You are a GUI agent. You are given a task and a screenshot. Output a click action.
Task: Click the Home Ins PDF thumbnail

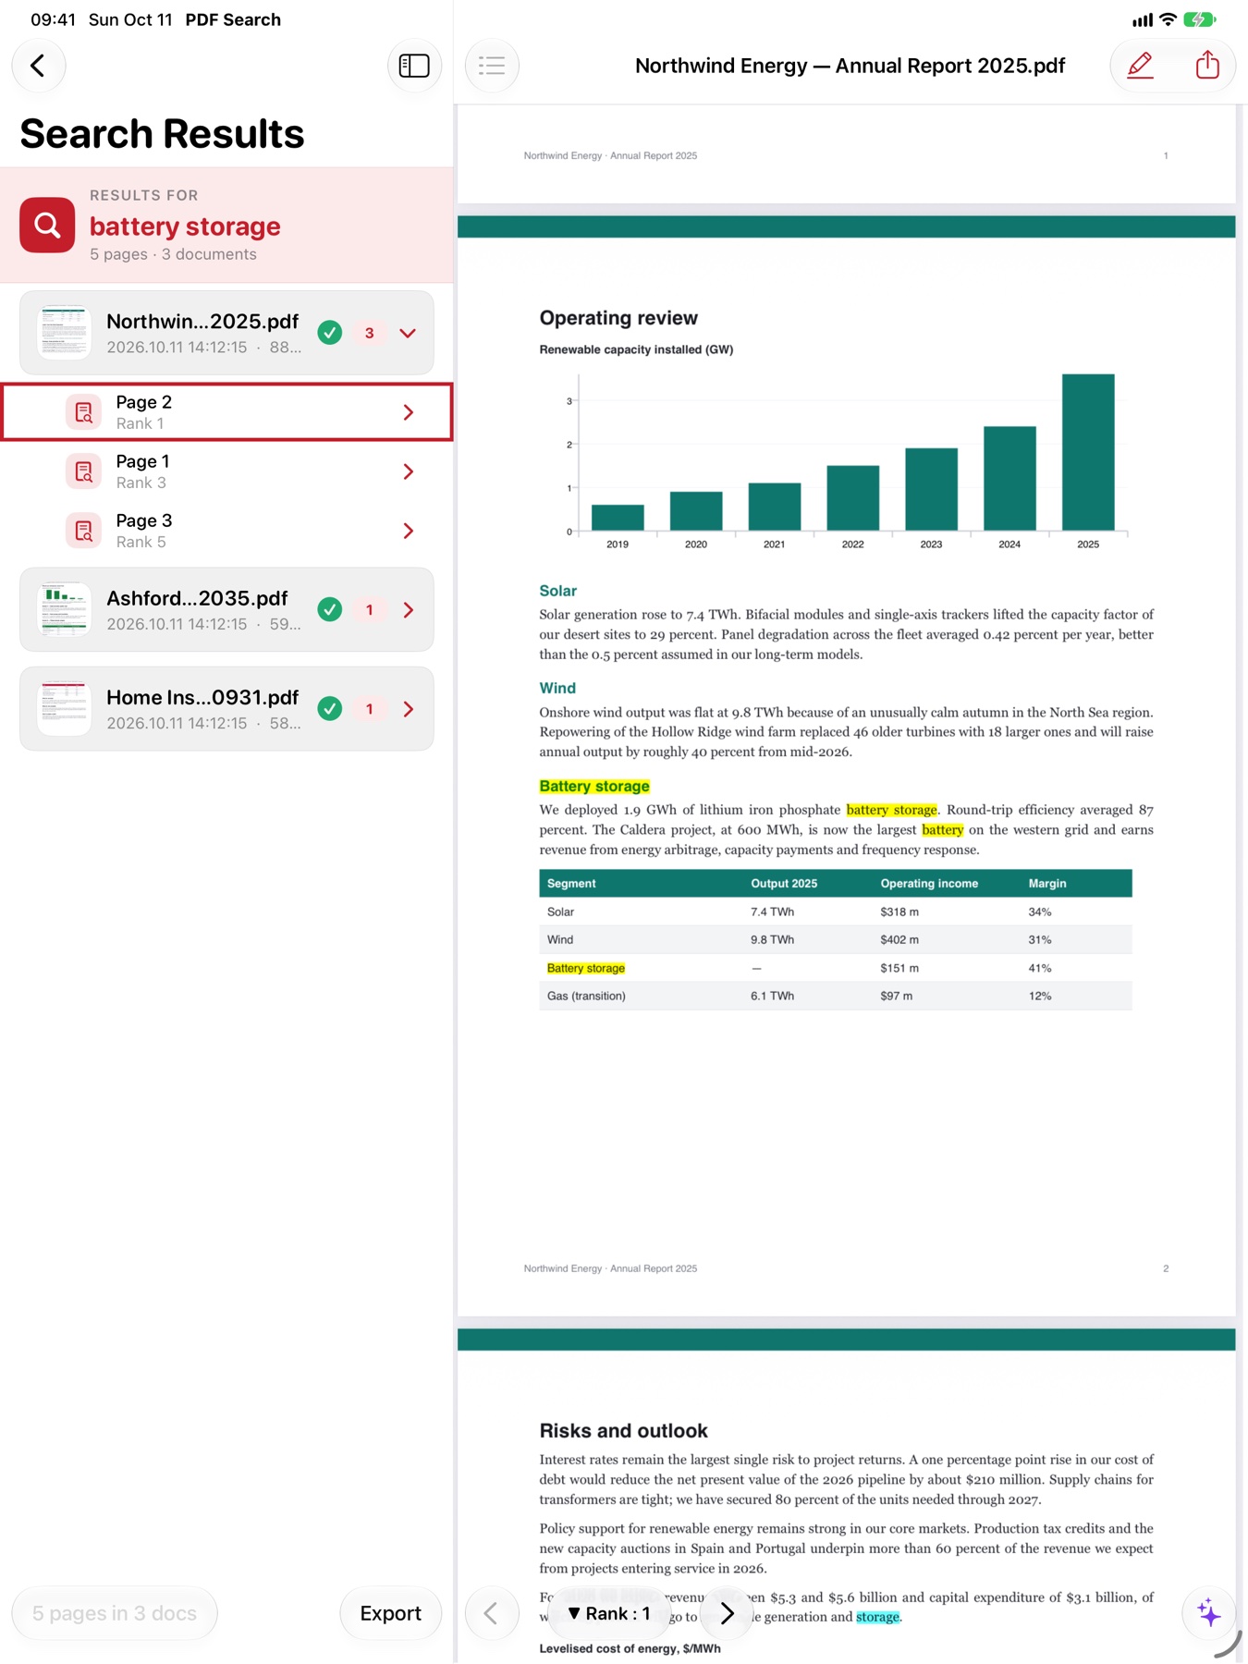click(x=64, y=709)
